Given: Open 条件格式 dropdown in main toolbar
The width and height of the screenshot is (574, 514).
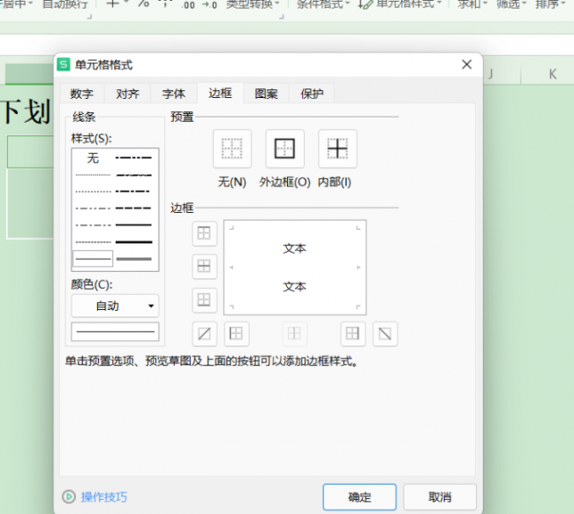Looking at the screenshot, I should click(x=323, y=4).
